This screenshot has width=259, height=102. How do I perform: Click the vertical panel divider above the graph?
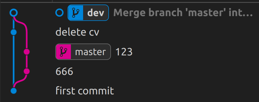pyautogui.click(x=52, y=1)
